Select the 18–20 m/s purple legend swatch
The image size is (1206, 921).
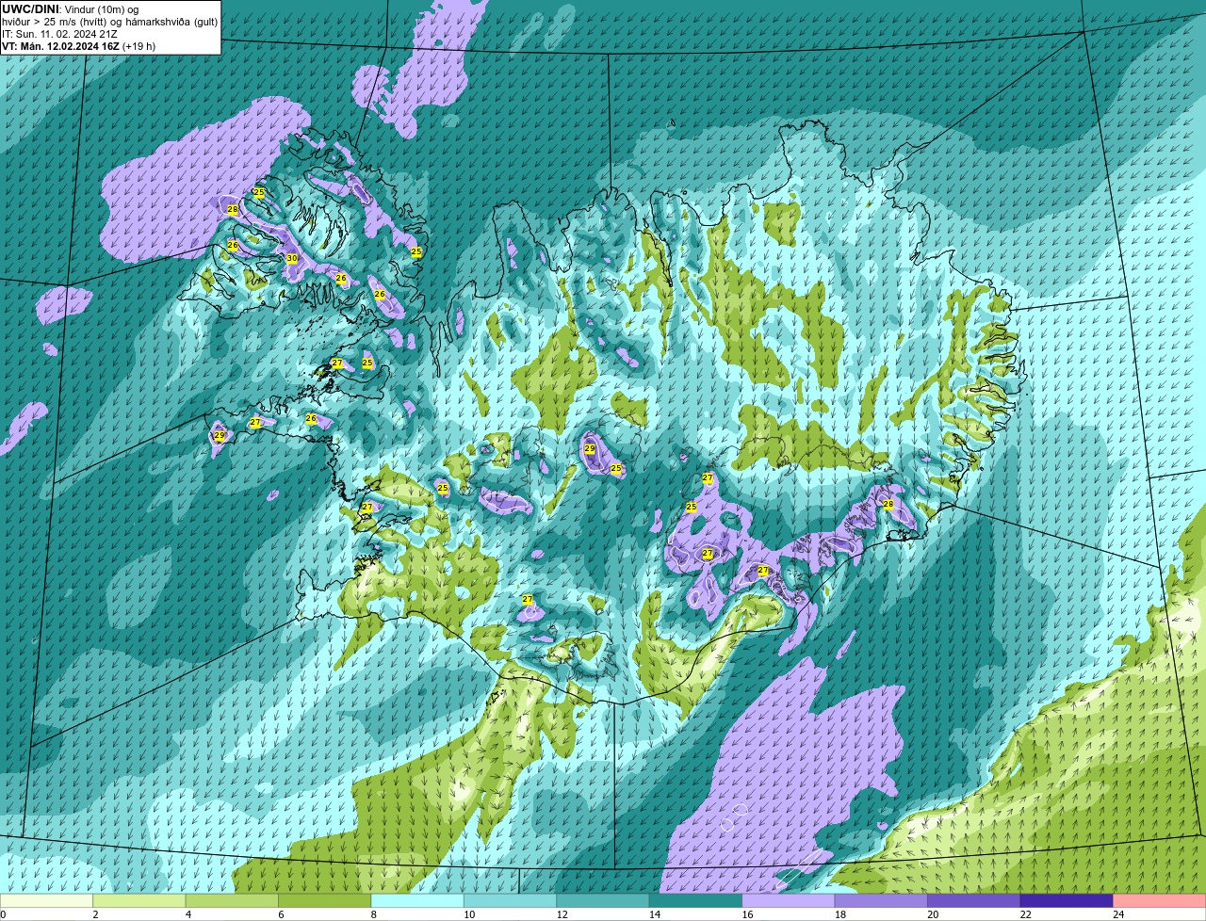pyautogui.click(x=881, y=900)
